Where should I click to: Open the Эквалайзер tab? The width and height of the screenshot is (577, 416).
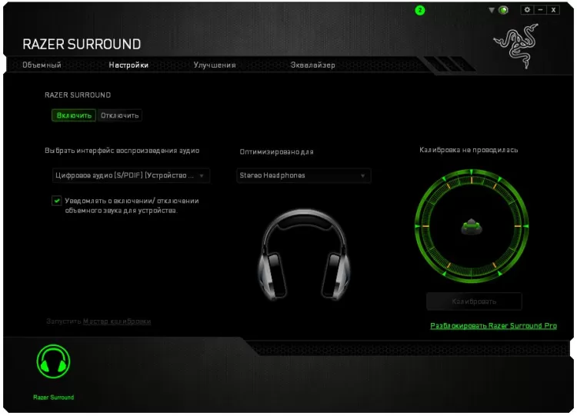[x=313, y=65]
